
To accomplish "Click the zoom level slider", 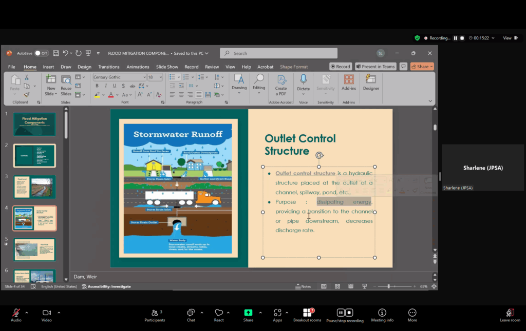I will click(x=389, y=286).
